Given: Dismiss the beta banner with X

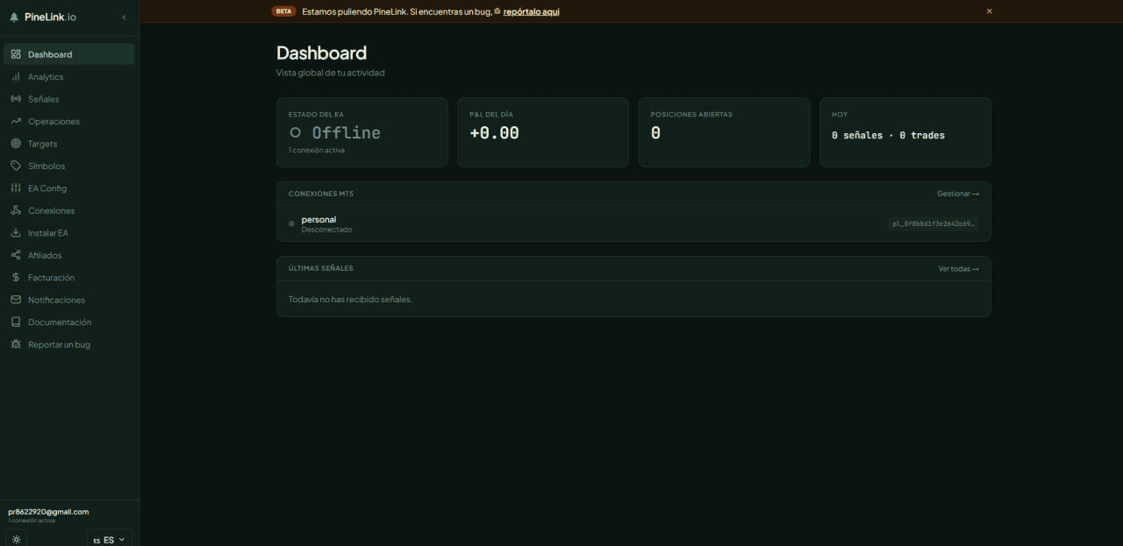Looking at the screenshot, I should 990,11.
